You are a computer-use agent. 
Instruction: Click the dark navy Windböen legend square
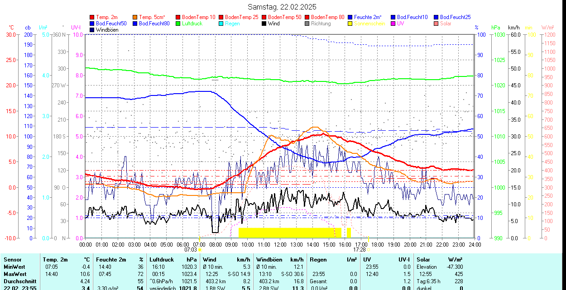tap(92, 30)
